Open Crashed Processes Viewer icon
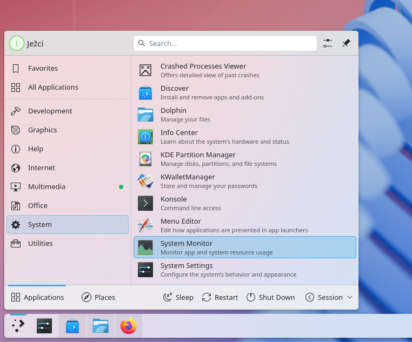412x342 pixels. [145, 70]
